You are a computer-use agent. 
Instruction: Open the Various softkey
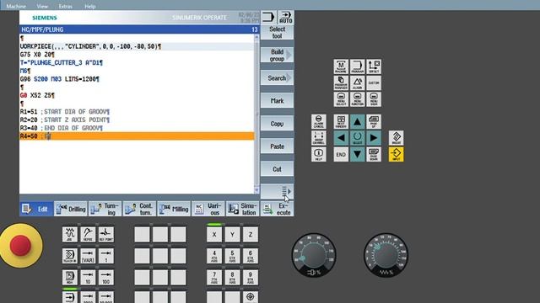click(x=208, y=209)
